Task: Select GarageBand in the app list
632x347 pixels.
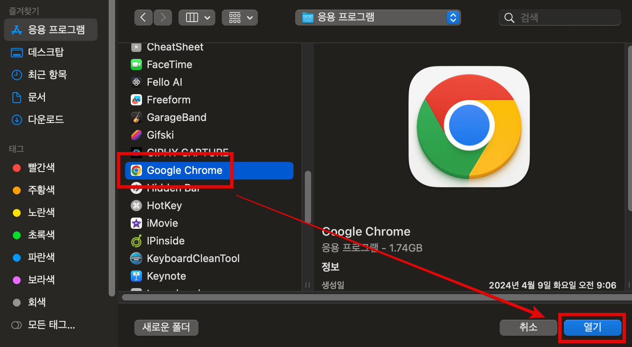Action: [209, 117]
